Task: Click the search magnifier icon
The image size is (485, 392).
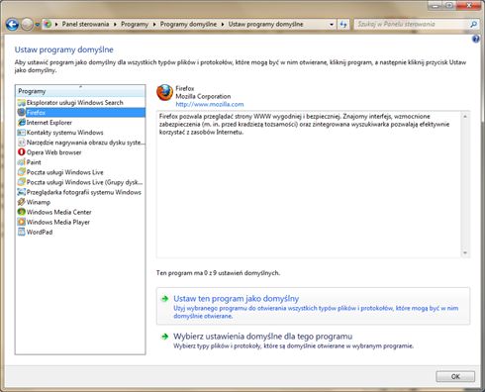Action: click(x=473, y=24)
